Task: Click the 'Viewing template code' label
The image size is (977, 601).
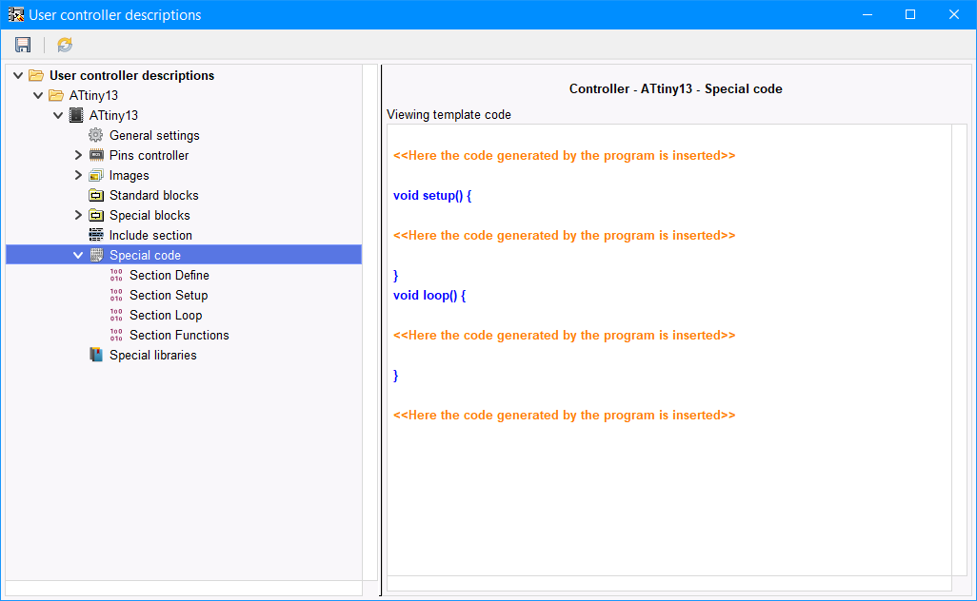Action: pos(449,114)
